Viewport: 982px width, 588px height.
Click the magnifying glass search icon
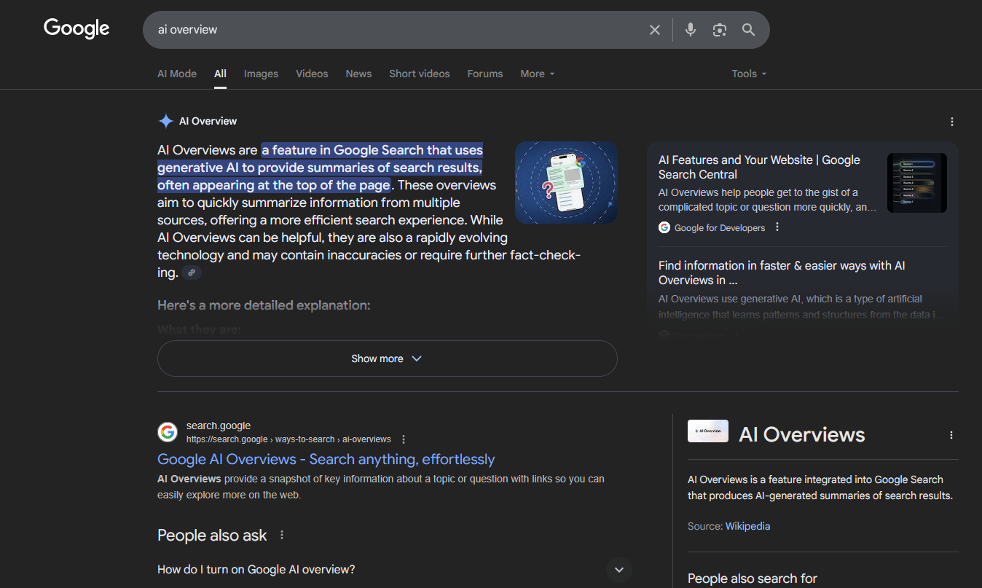tap(748, 30)
